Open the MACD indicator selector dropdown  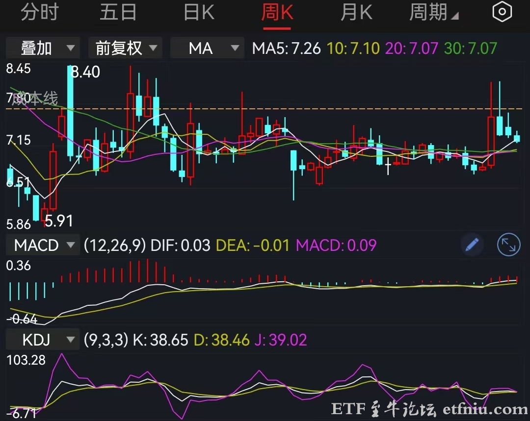42,245
